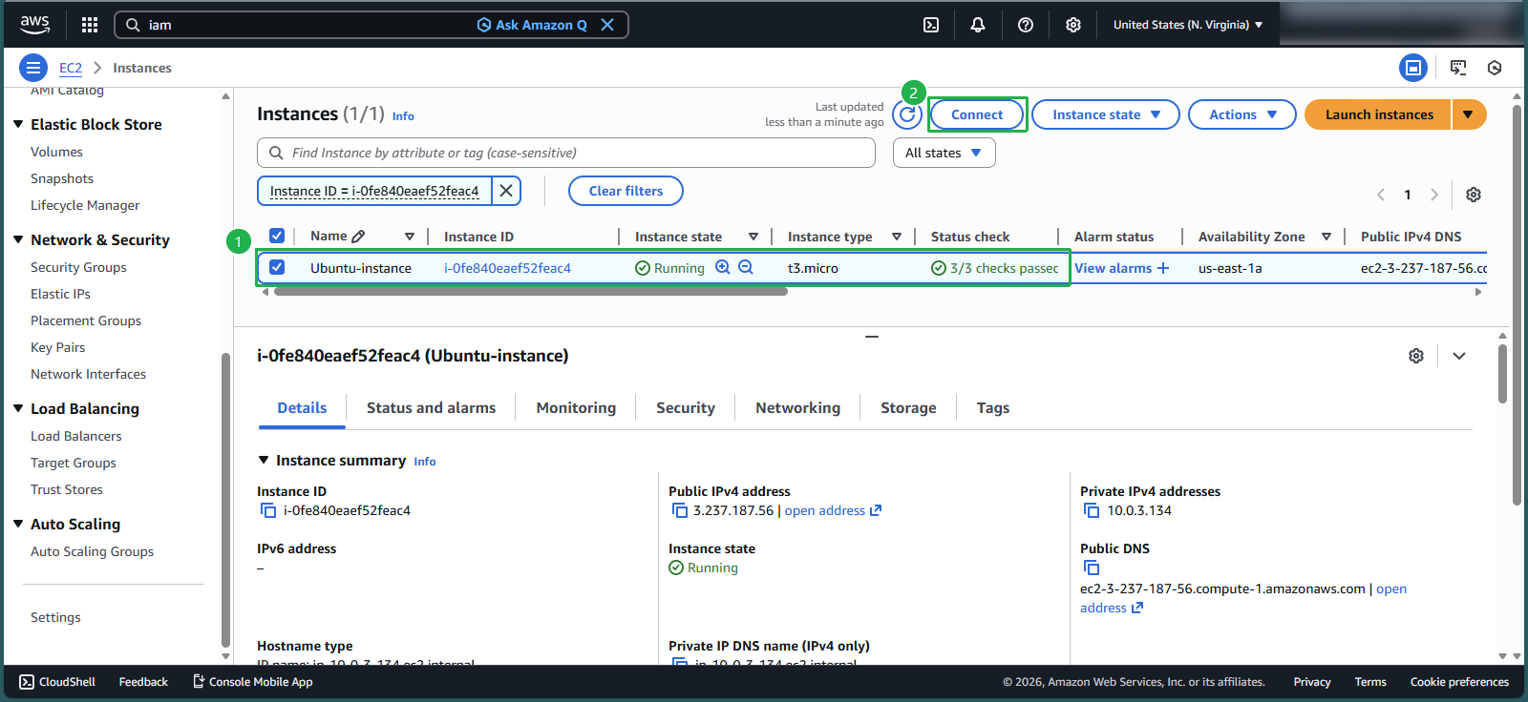Switch to the Tags tab
Screen dimensions: 1528x702
pyautogui.click(x=993, y=407)
